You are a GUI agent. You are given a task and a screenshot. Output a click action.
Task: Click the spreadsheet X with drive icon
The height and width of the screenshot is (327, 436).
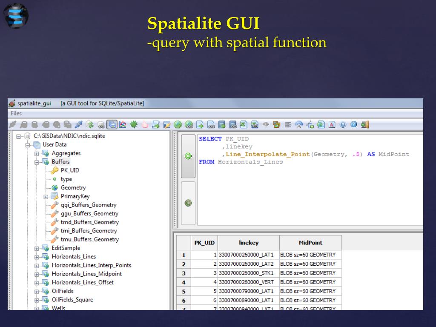(x=255, y=125)
